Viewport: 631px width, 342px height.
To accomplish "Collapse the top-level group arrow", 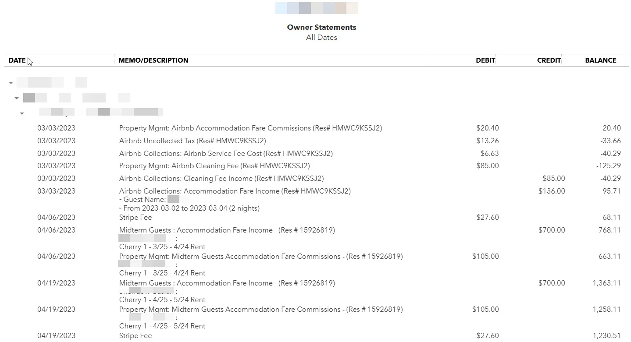I will [x=11, y=83].
